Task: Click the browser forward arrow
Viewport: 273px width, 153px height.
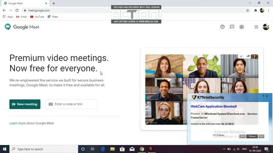Action: tap(11, 10)
